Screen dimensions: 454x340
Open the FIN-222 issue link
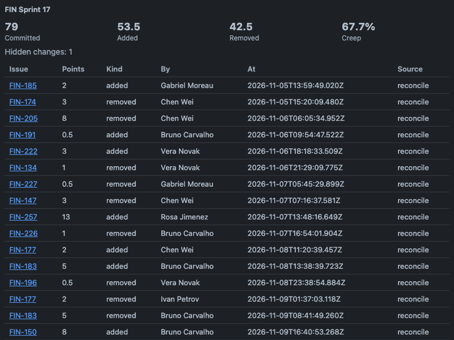coord(23,151)
